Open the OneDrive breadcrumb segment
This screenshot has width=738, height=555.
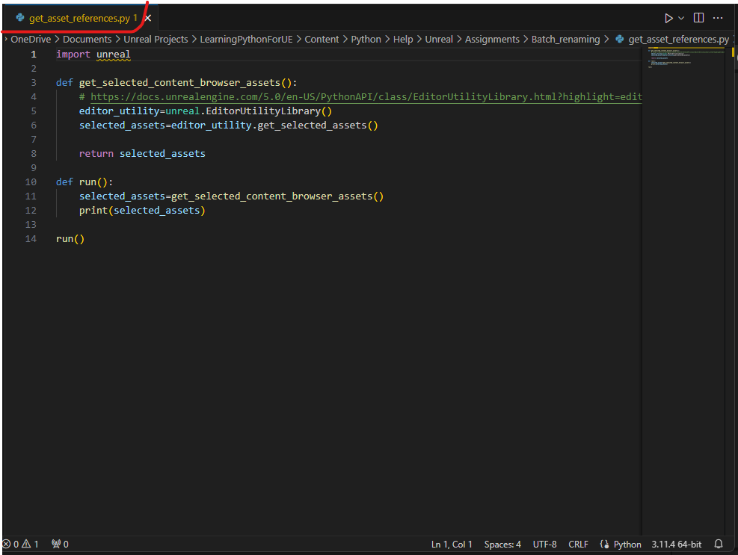[31, 40]
